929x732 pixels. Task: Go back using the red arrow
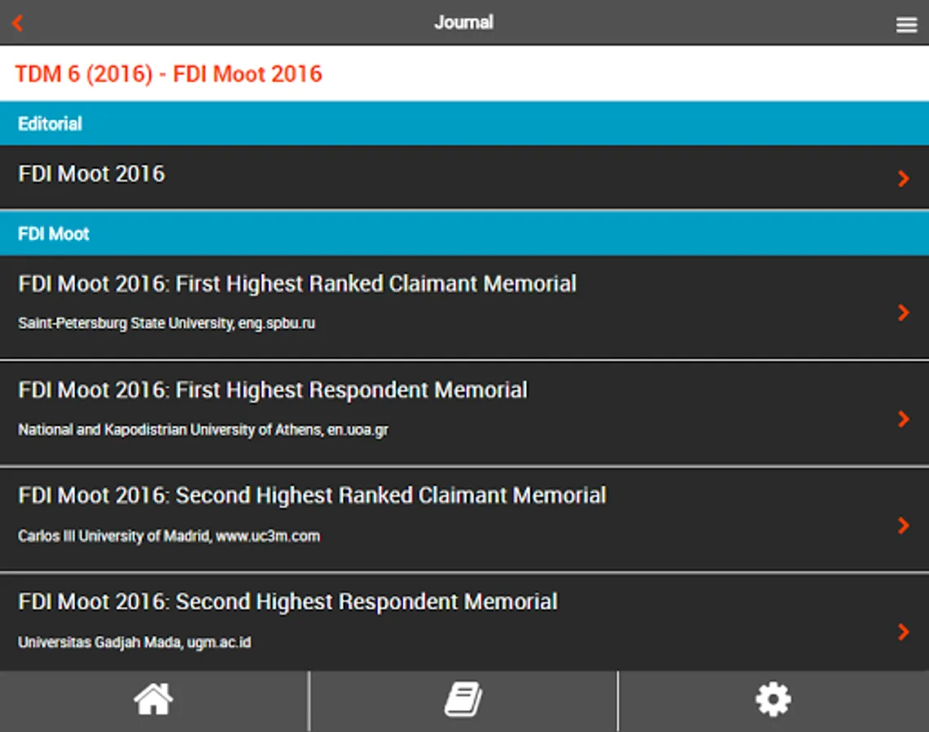pyautogui.click(x=17, y=23)
